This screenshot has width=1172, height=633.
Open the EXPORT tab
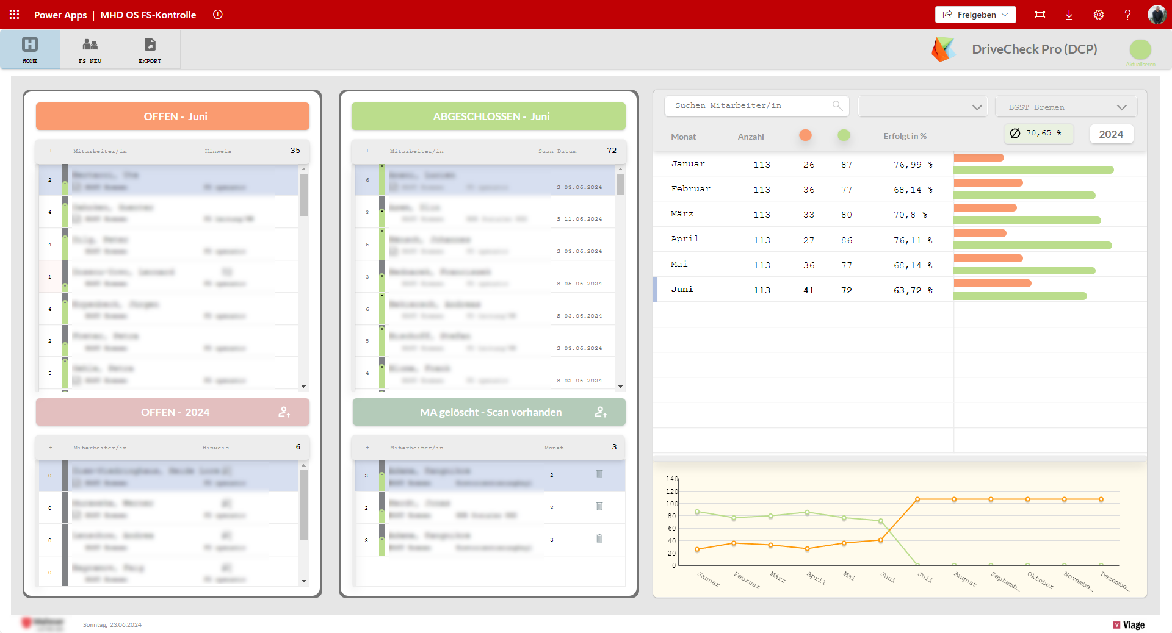pos(150,49)
